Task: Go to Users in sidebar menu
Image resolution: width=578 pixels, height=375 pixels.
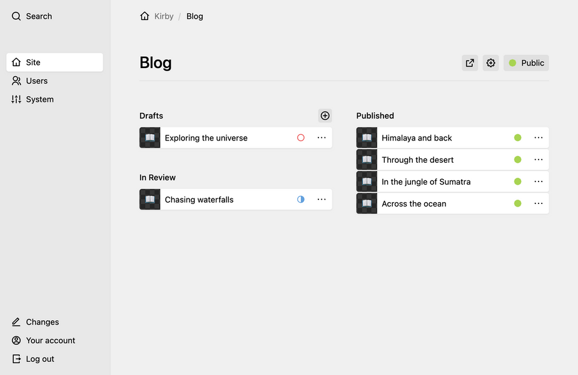Action: pos(36,81)
